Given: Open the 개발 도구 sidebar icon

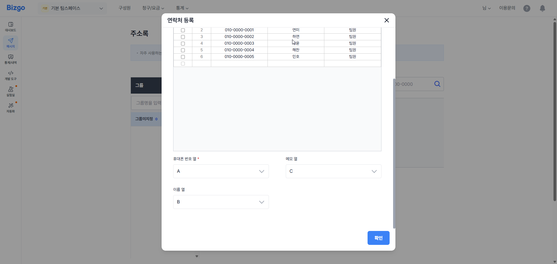Looking at the screenshot, I should 10,75.
